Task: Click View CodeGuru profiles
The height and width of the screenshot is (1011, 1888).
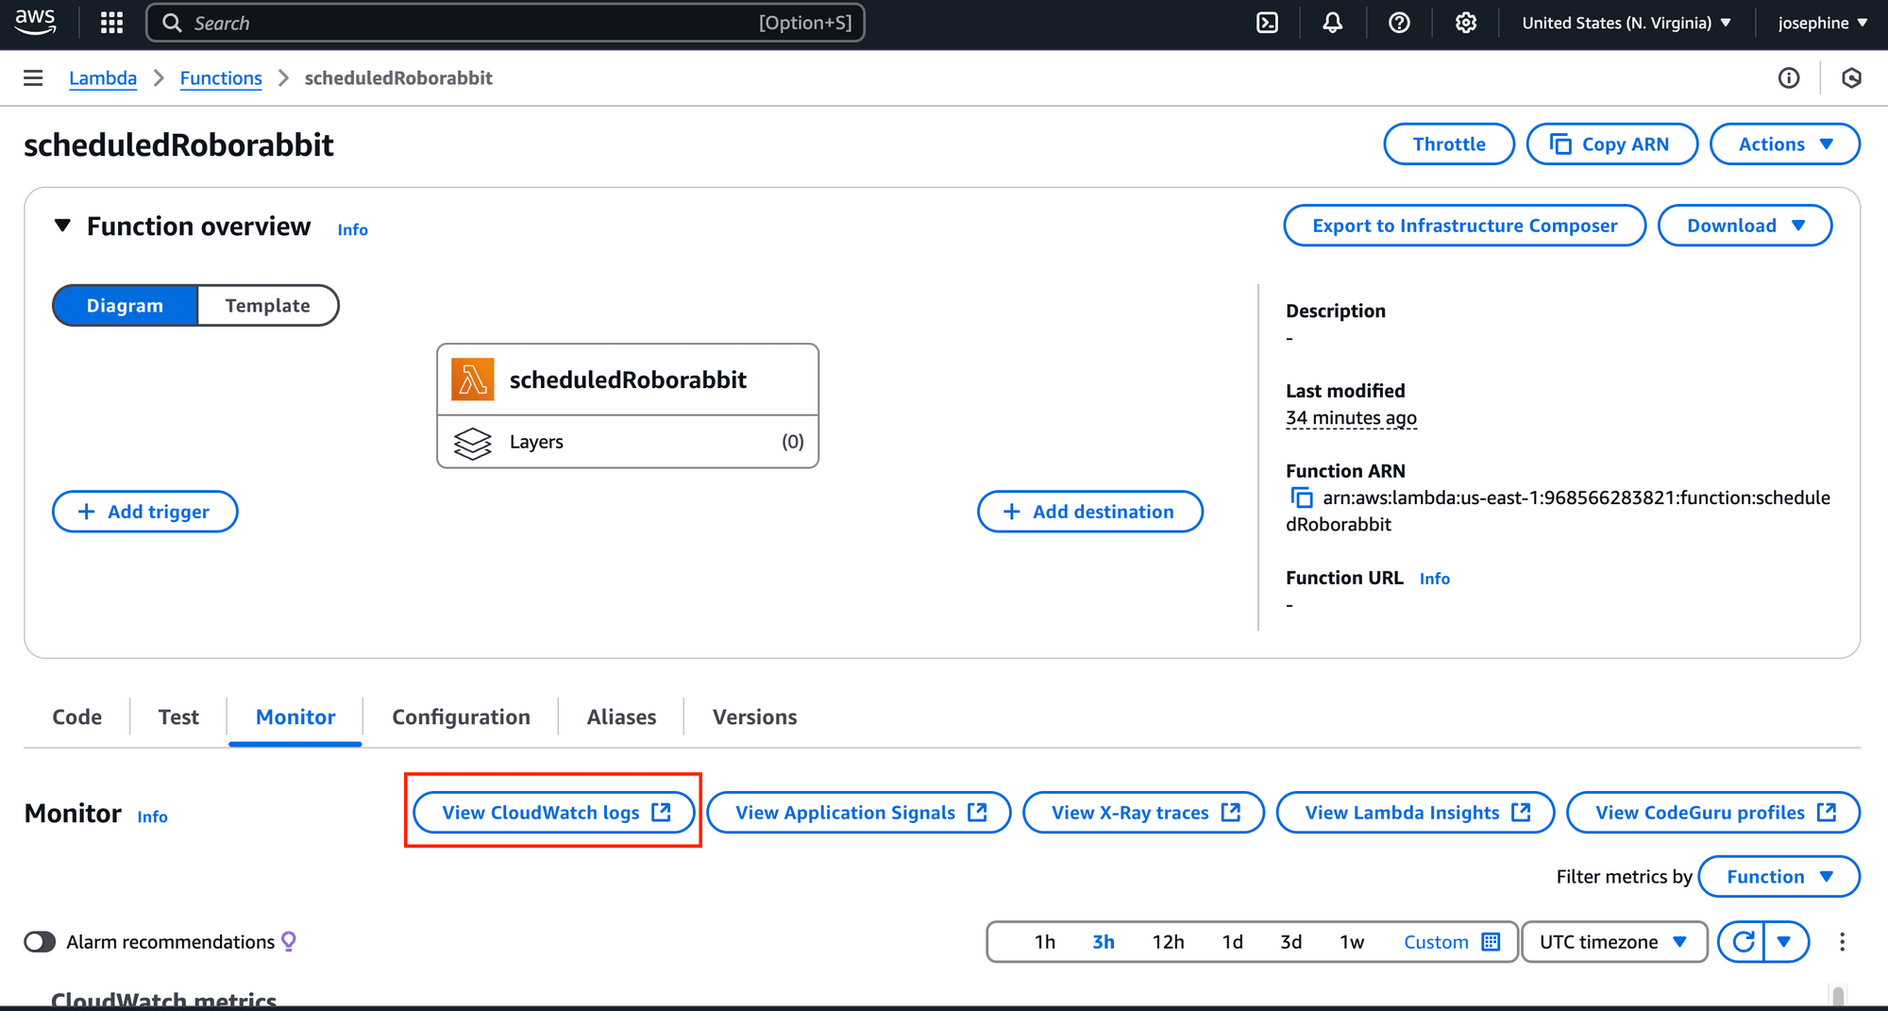Action: tap(1713, 812)
